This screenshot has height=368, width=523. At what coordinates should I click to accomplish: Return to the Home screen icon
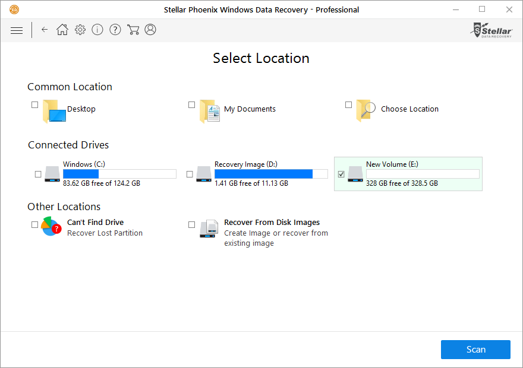coord(62,30)
